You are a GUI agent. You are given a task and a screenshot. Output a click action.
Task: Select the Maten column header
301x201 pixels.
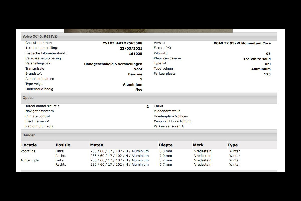(x=97, y=145)
